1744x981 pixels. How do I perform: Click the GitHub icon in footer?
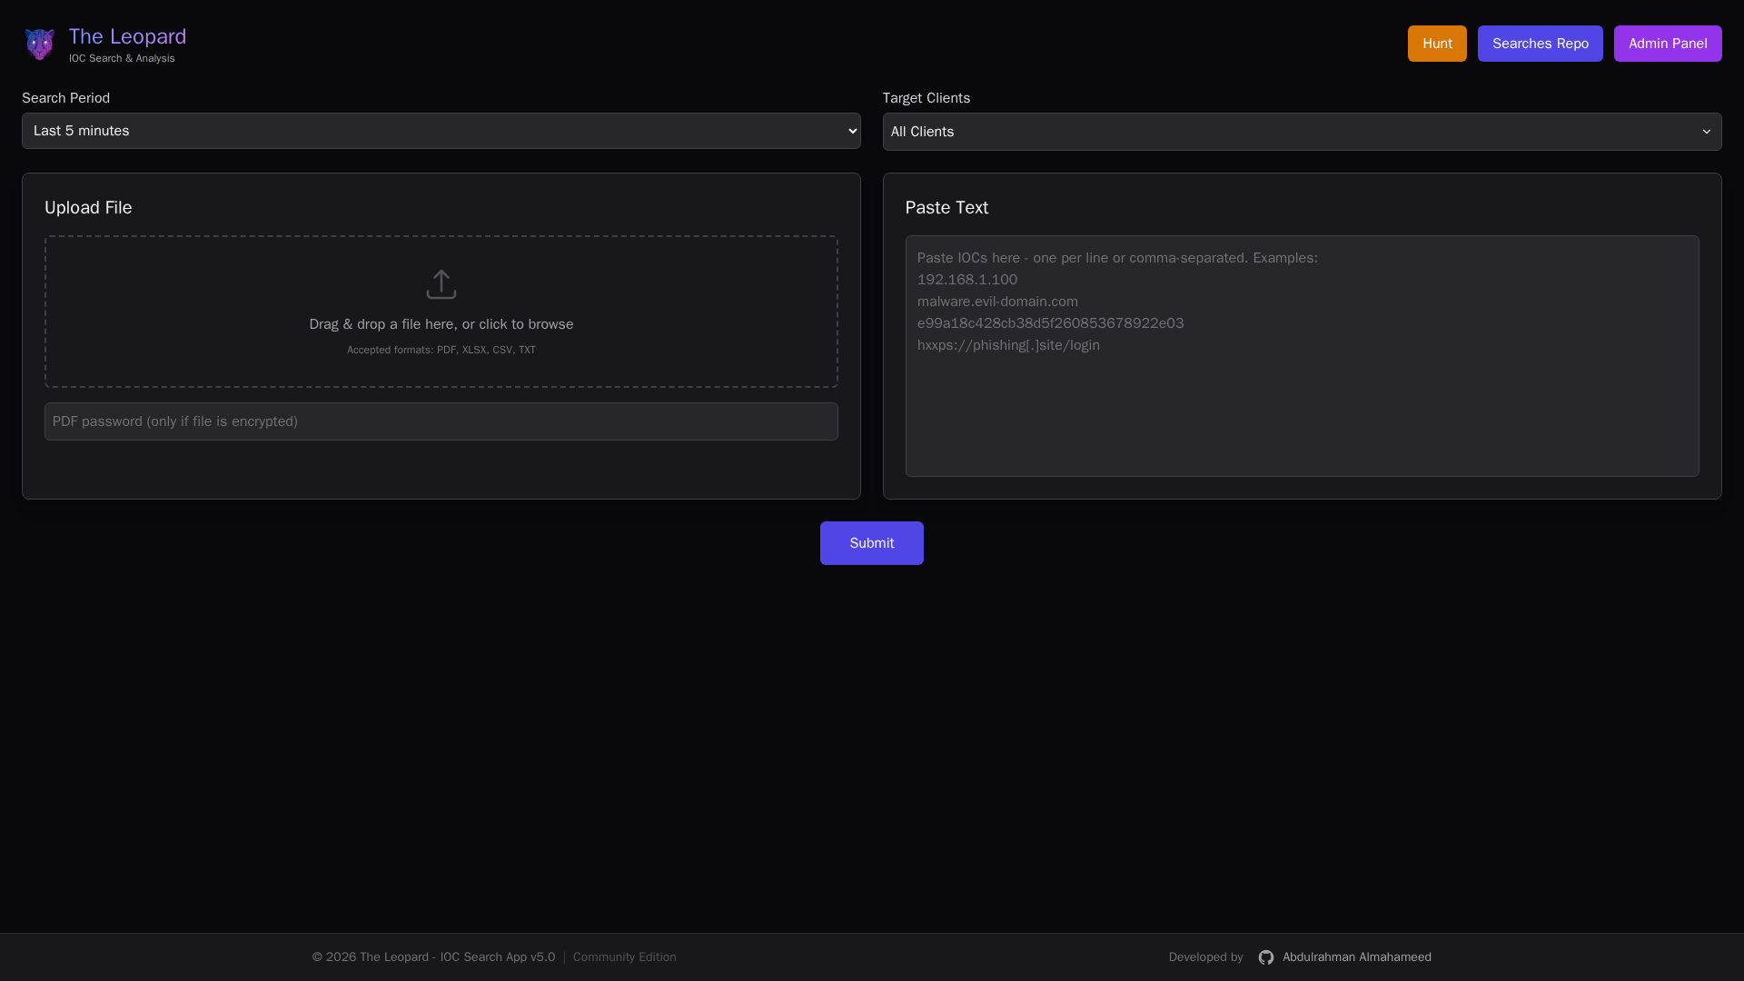(x=1265, y=957)
